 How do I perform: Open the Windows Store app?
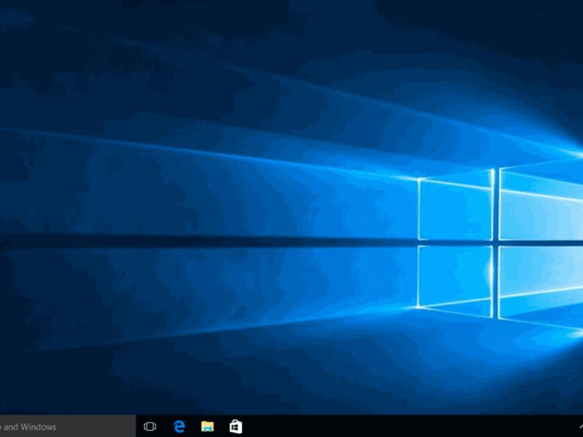[235, 426]
